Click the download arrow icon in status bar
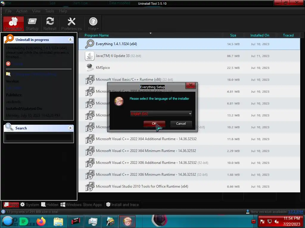This screenshot has height=228, width=305. coord(248,212)
